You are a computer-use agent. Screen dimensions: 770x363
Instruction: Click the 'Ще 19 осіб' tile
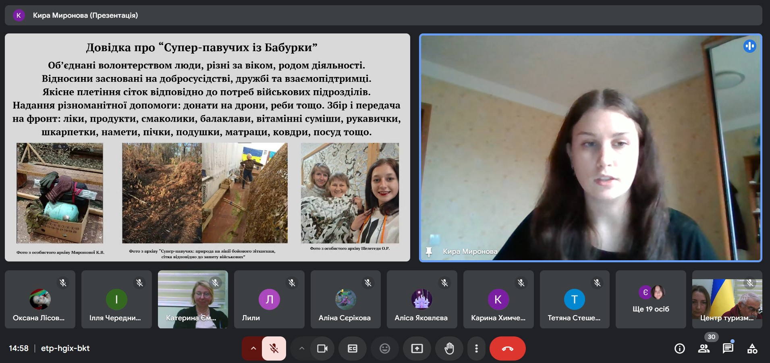[x=650, y=299]
